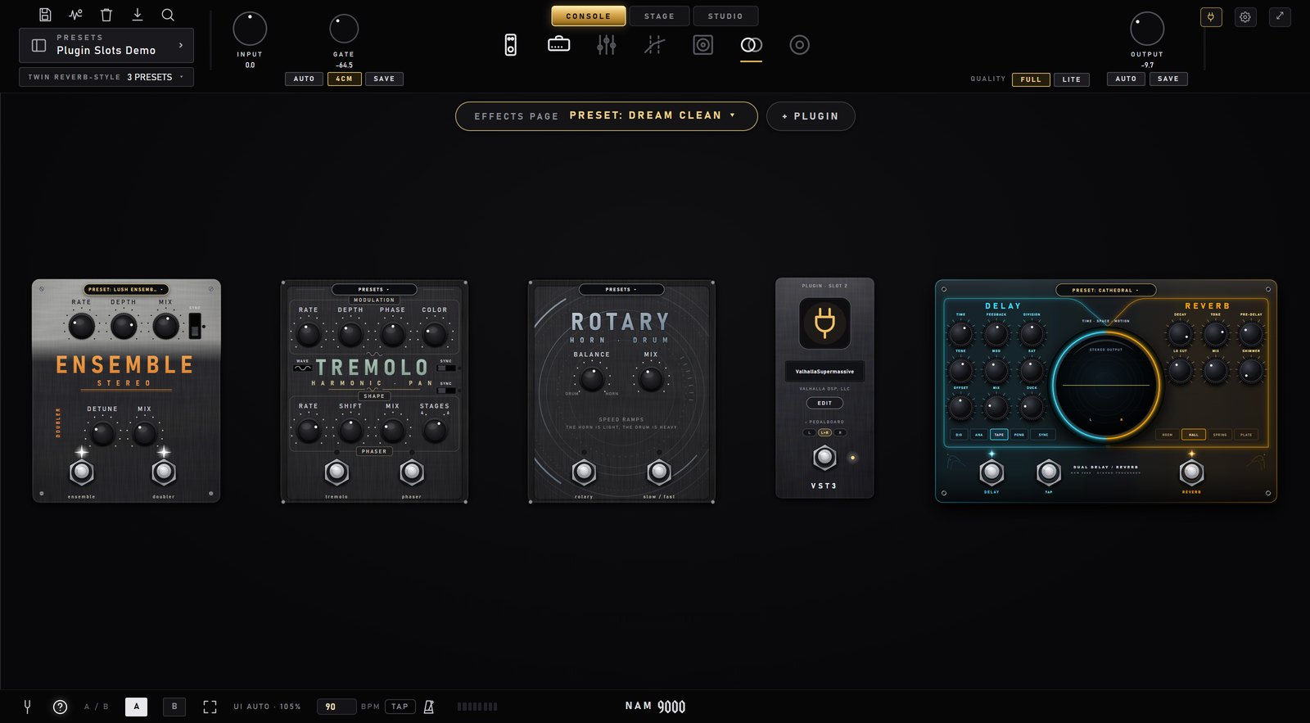Select the Tremolo wave shape icon
Screen dimensions: 1310x723
pos(303,368)
